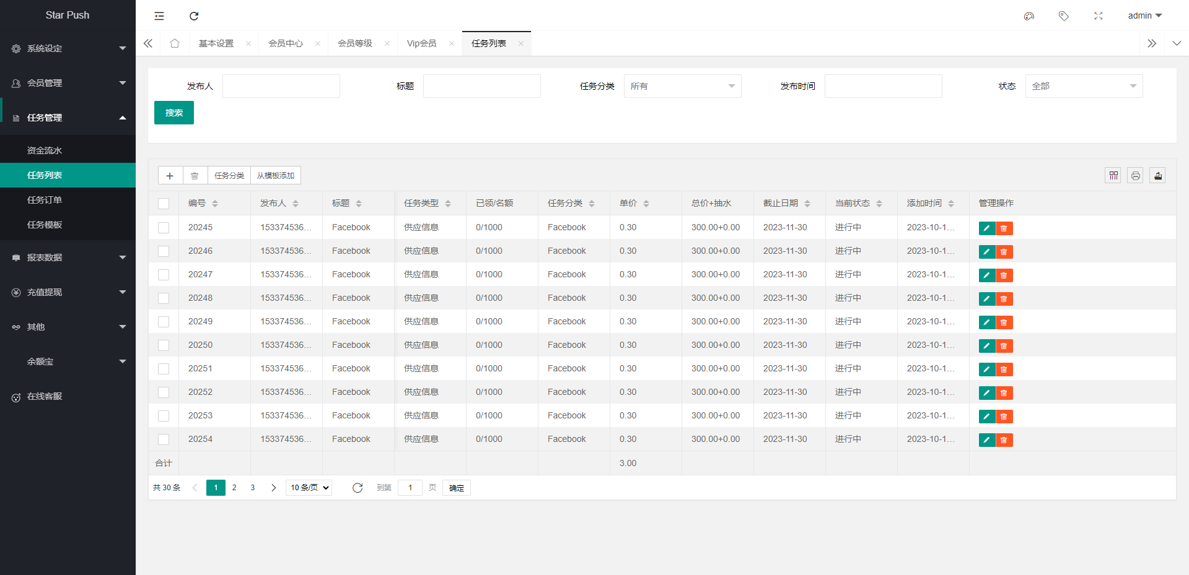Delete task 20250 using its red trash icon
1189x575 pixels.
(1004, 346)
